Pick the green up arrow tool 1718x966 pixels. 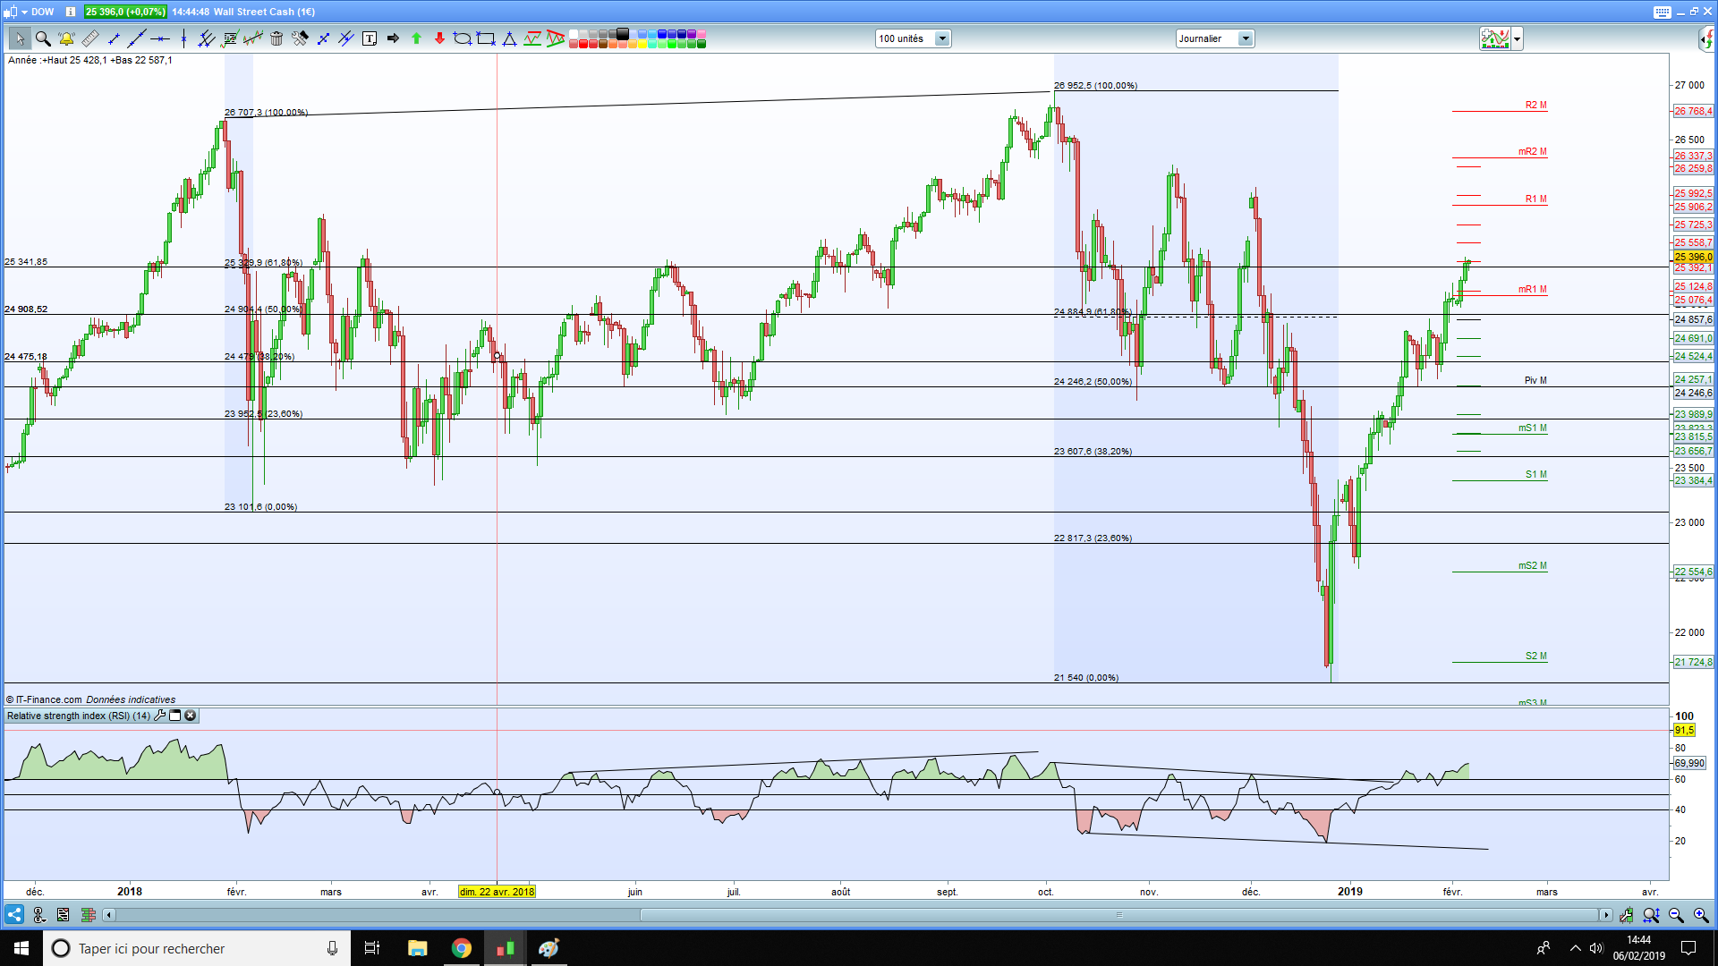pos(416,38)
